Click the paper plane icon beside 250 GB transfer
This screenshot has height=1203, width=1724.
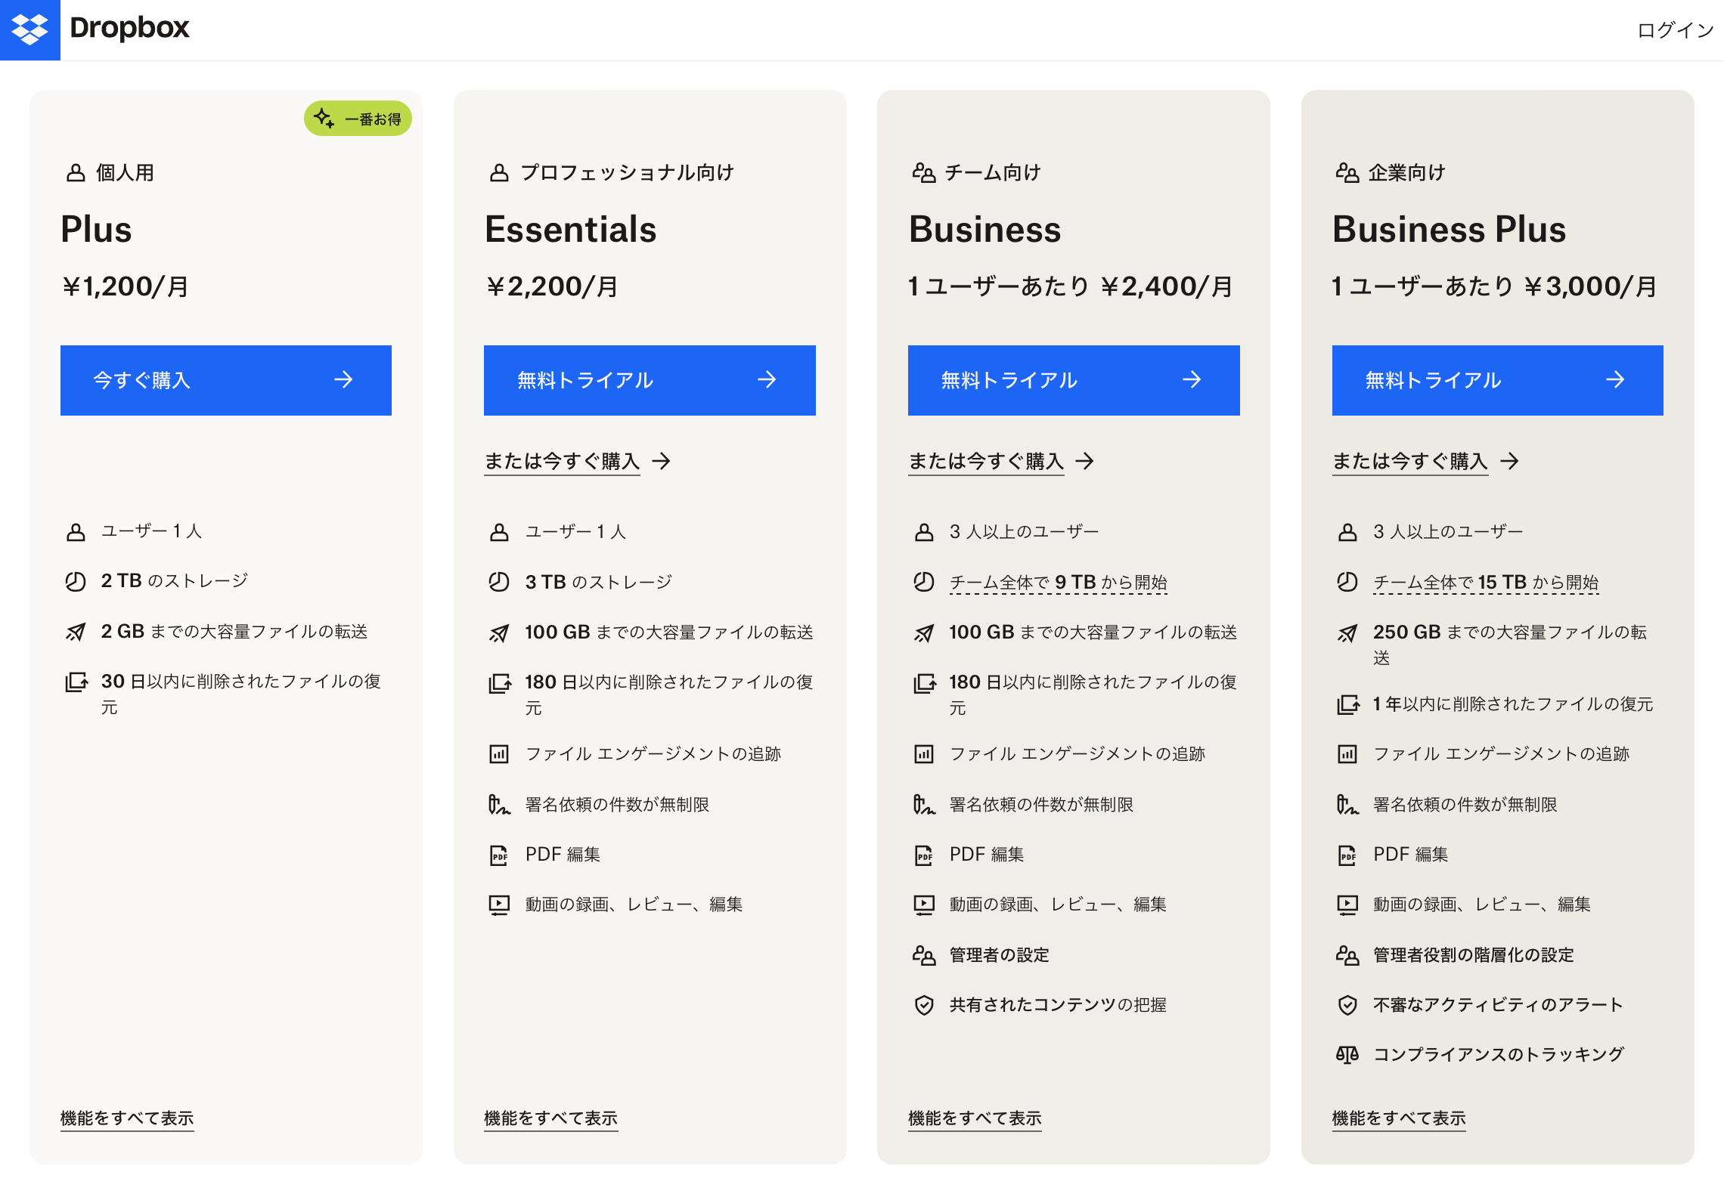pos(1347,633)
